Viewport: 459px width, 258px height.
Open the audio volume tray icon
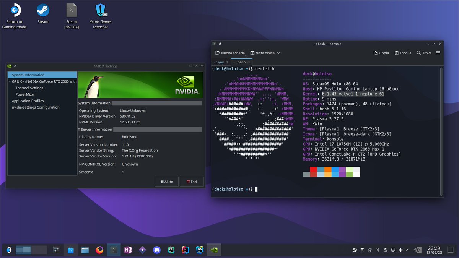[400, 250]
